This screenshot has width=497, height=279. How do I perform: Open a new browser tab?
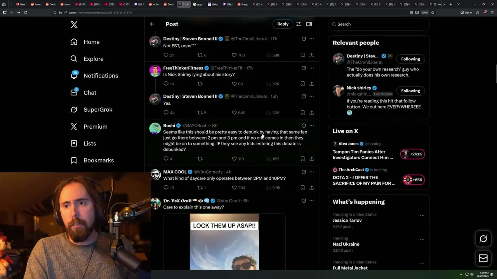click(450, 4)
